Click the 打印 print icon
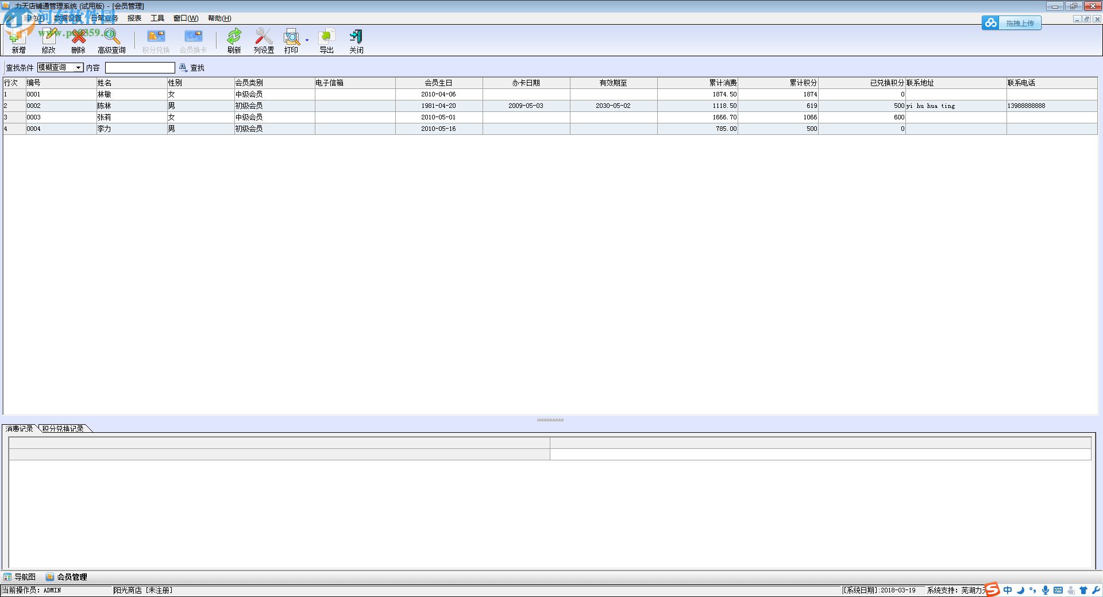 pyautogui.click(x=291, y=40)
